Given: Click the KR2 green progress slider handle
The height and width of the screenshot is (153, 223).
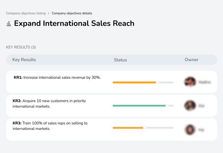Looking at the screenshot, I should [167, 106].
